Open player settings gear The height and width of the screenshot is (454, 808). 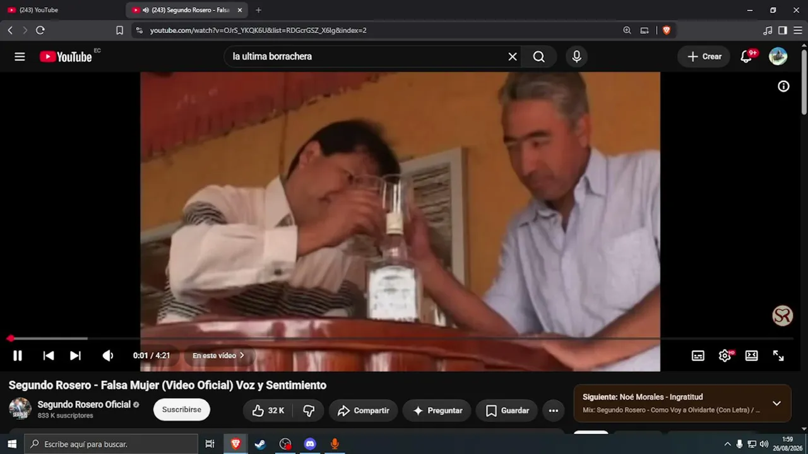[725, 356]
